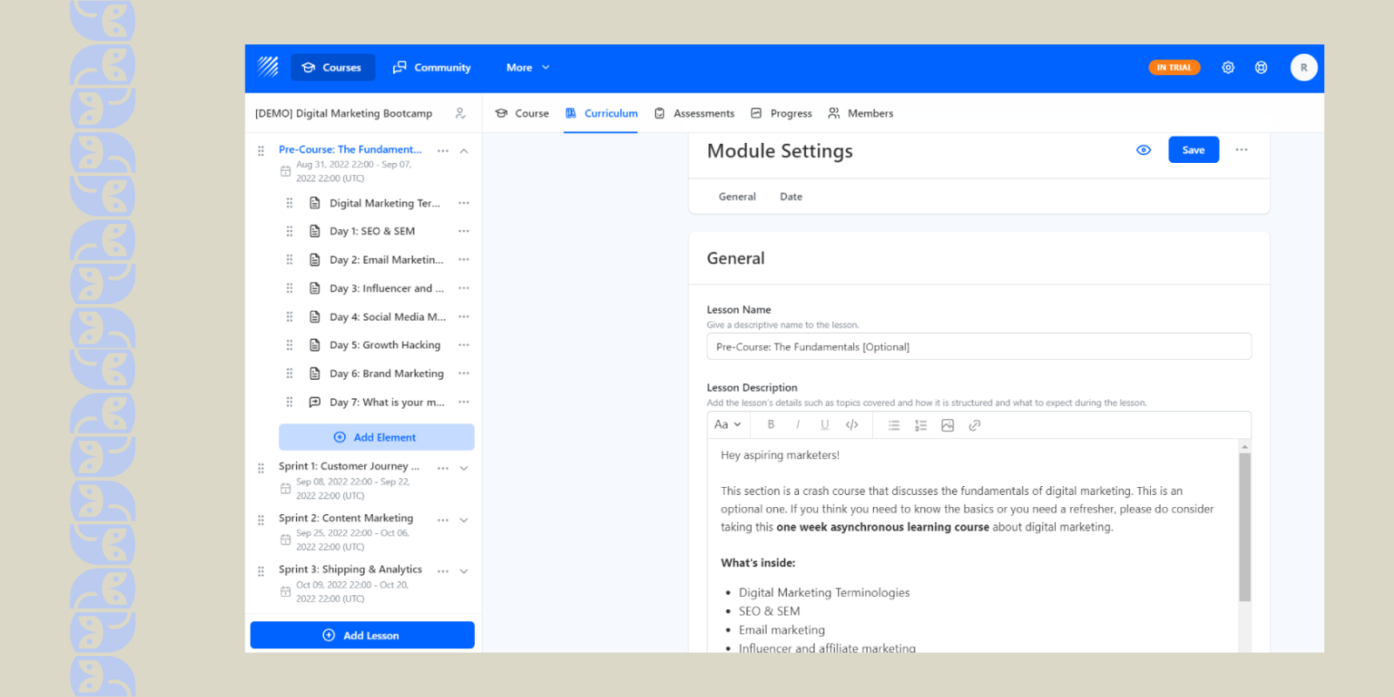The height and width of the screenshot is (697, 1394).
Task: Click the description scrollbar up arrow
Action: (1245, 446)
